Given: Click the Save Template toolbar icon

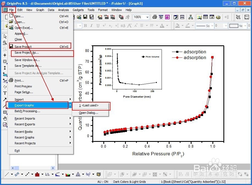Looking at the screenshot, I should 92,17.
